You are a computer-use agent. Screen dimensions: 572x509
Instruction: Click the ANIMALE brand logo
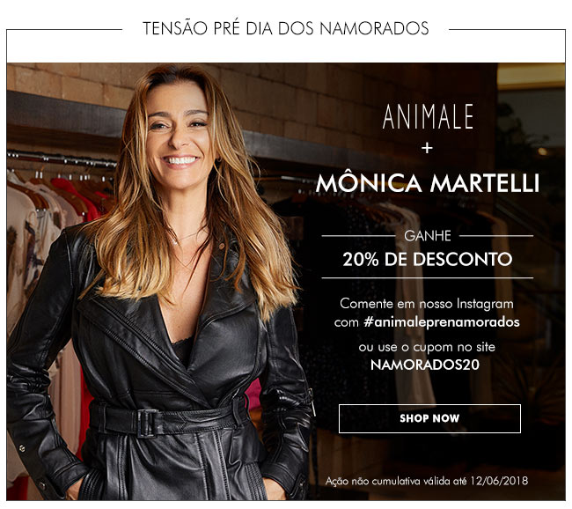tap(428, 116)
